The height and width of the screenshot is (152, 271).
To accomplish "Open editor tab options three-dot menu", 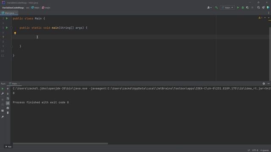I will [x=268, y=13].
